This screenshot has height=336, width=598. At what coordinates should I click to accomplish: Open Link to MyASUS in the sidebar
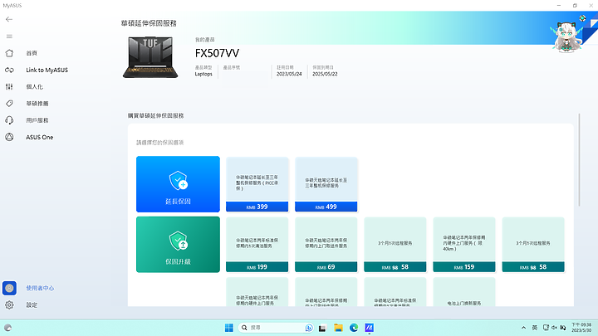pos(47,70)
